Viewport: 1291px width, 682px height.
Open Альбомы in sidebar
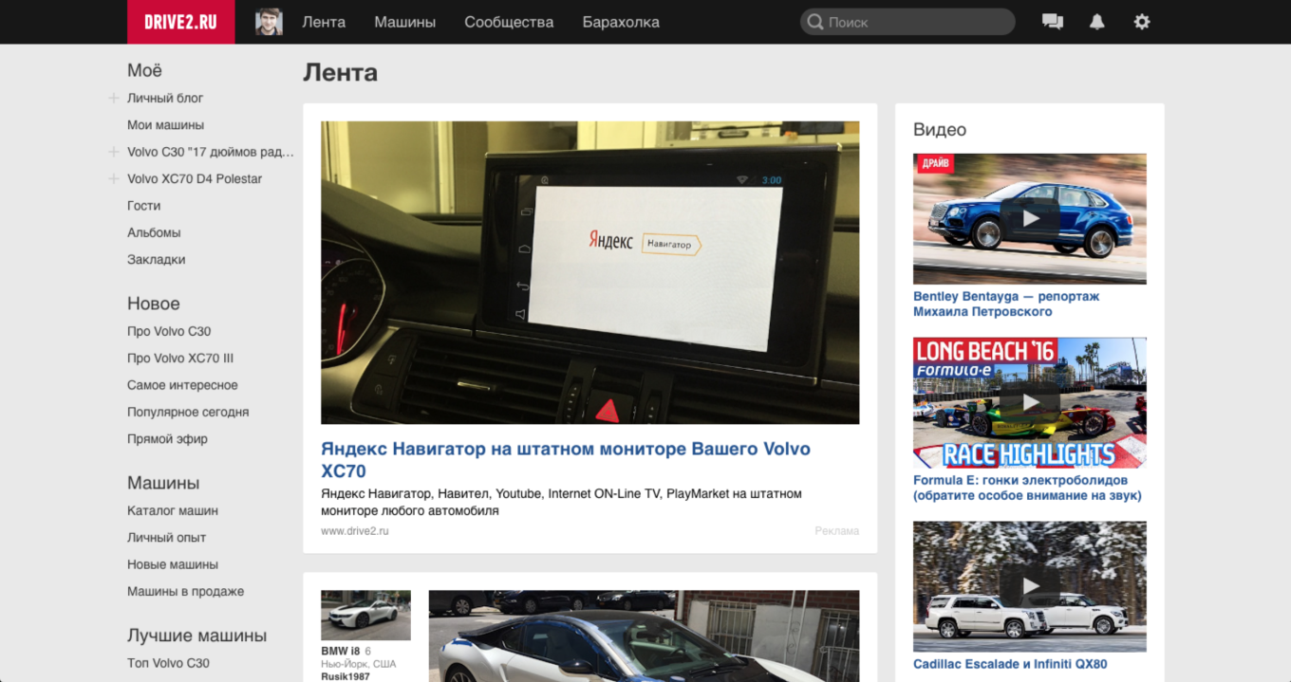point(154,232)
